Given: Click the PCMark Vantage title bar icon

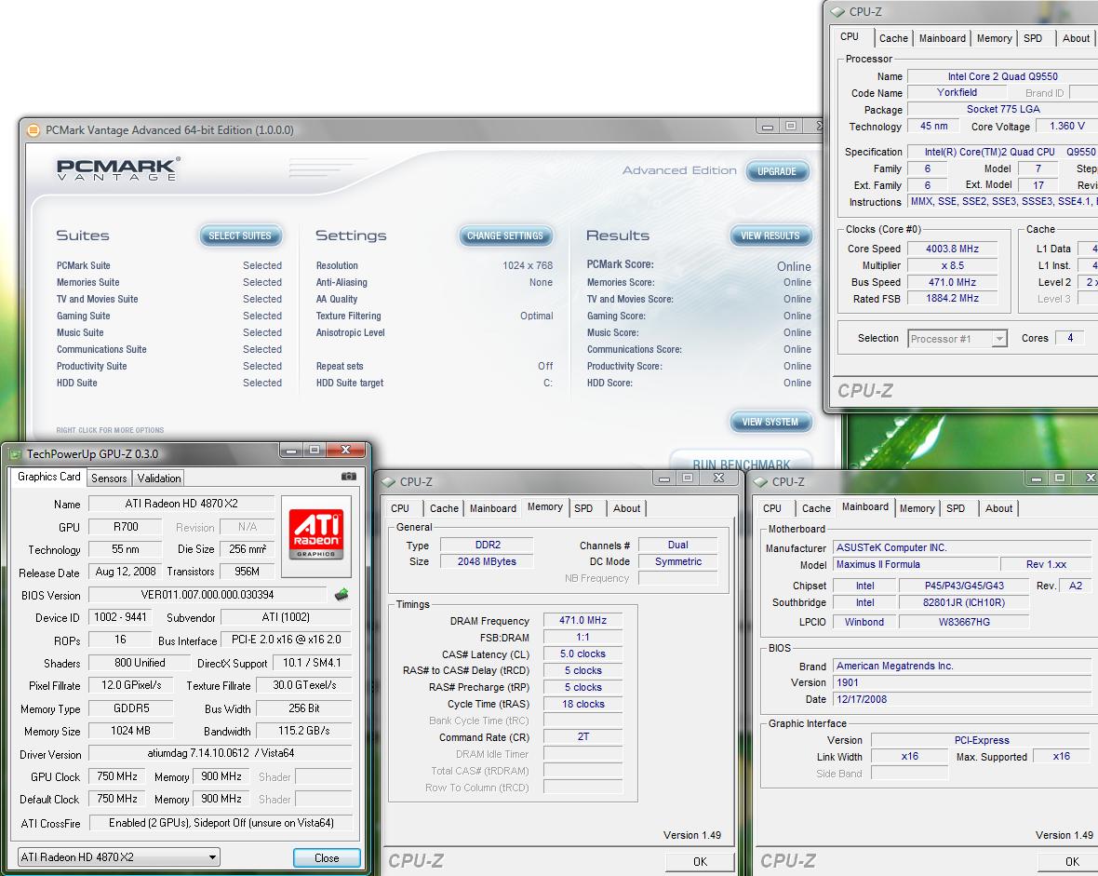Looking at the screenshot, I should [33, 130].
